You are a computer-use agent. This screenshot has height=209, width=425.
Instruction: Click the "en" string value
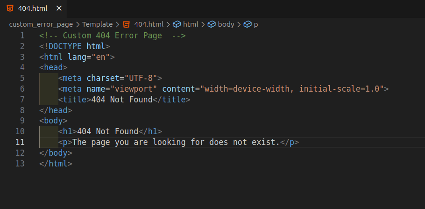coord(101,57)
